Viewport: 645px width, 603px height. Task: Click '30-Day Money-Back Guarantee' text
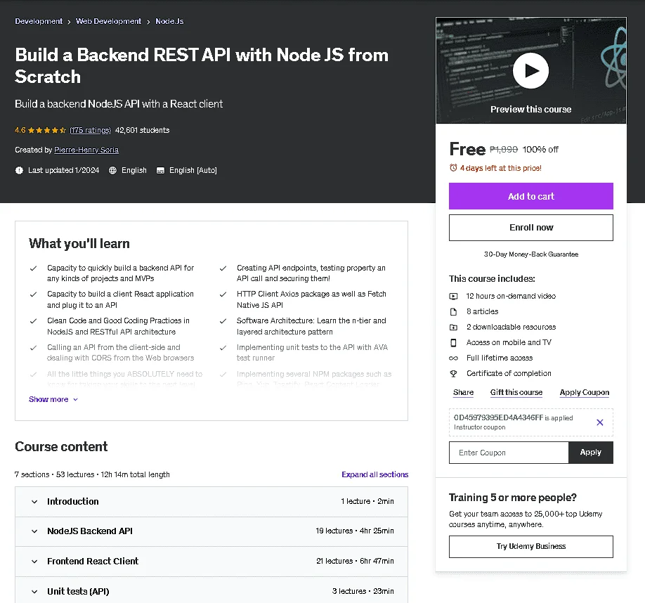click(531, 254)
